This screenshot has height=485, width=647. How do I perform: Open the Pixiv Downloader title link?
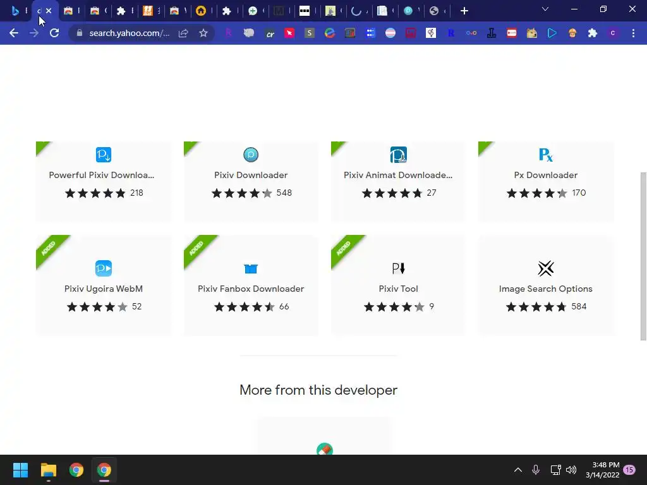[251, 175]
